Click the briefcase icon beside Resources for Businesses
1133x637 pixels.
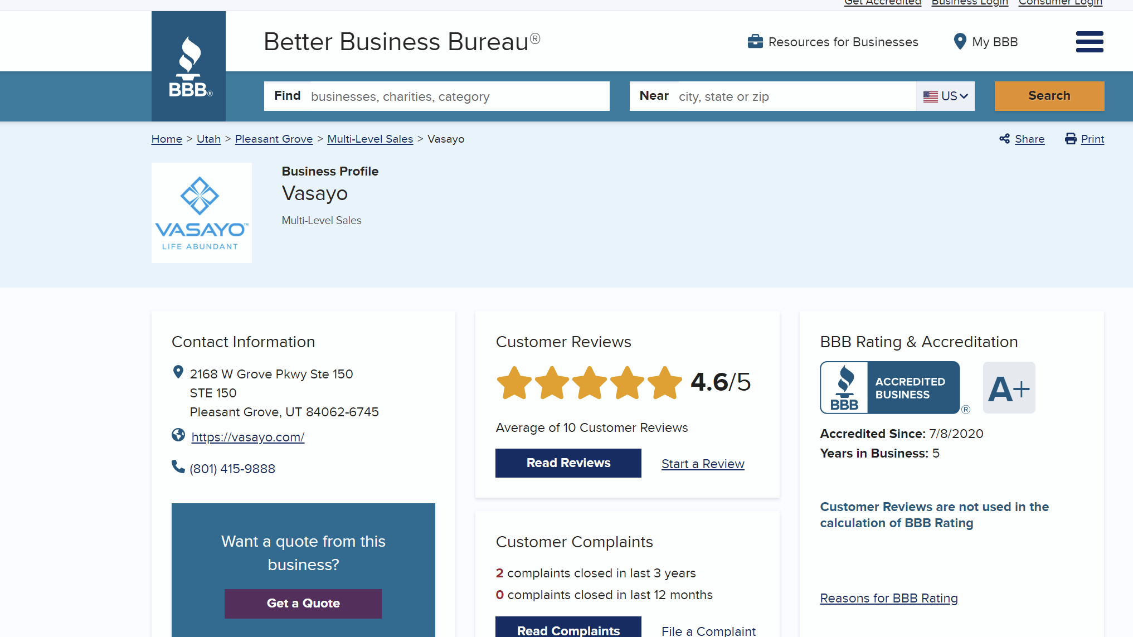pyautogui.click(x=755, y=42)
